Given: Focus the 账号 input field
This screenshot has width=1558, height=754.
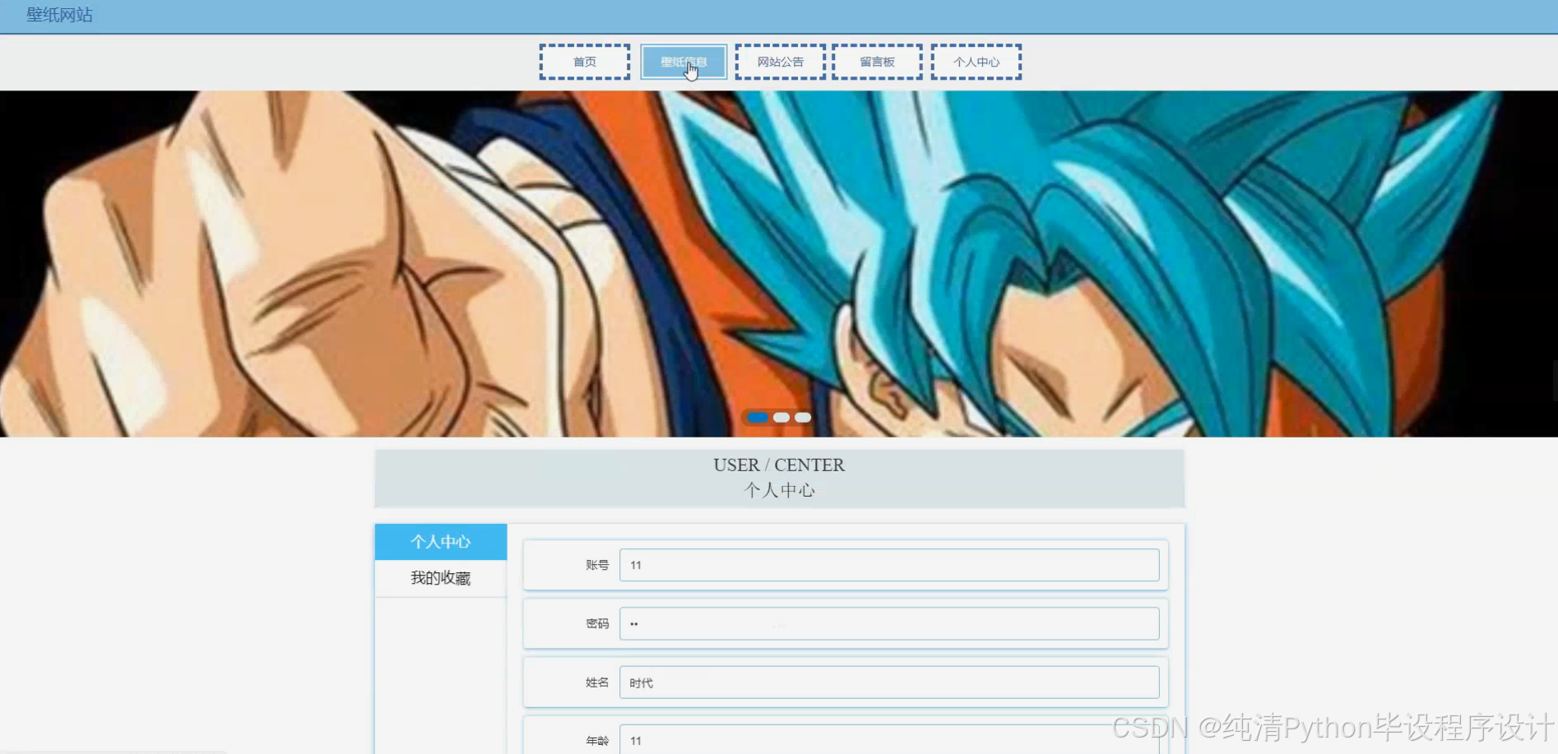Looking at the screenshot, I should (x=889, y=565).
